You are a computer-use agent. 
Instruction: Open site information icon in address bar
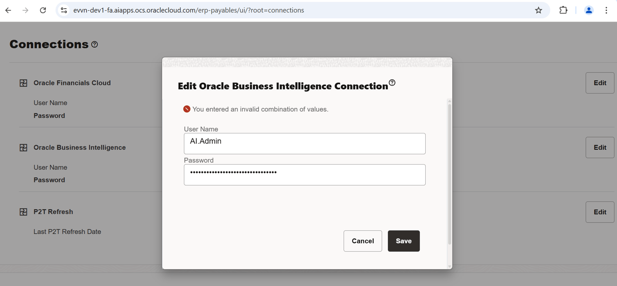coord(64,10)
